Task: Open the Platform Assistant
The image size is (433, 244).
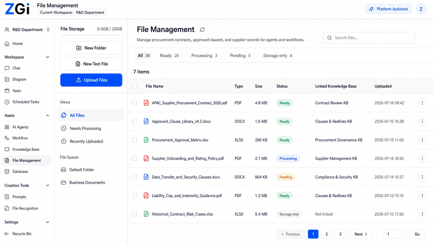Action: click(x=388, y=9)
